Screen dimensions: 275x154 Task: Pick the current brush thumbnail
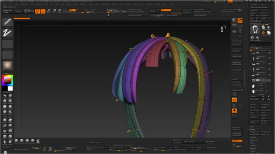[7, 22]
